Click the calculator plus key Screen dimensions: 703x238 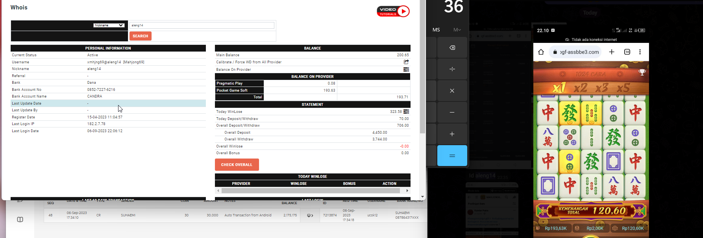(452, 134)
